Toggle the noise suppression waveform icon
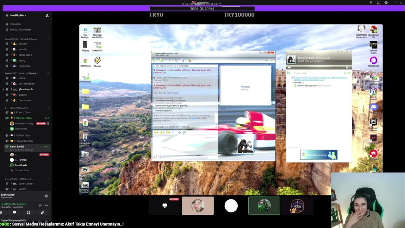The width and height of the screenshot is (405, 228). click(40, 206)
